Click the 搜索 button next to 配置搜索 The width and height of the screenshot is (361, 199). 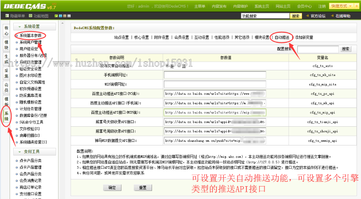pyautogui.click(x=346, y=49)
